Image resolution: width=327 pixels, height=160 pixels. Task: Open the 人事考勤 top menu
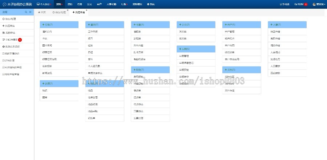(112, 4)
